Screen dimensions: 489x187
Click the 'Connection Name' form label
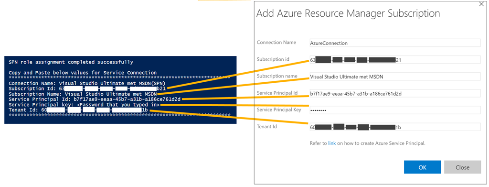click(276, 43)
